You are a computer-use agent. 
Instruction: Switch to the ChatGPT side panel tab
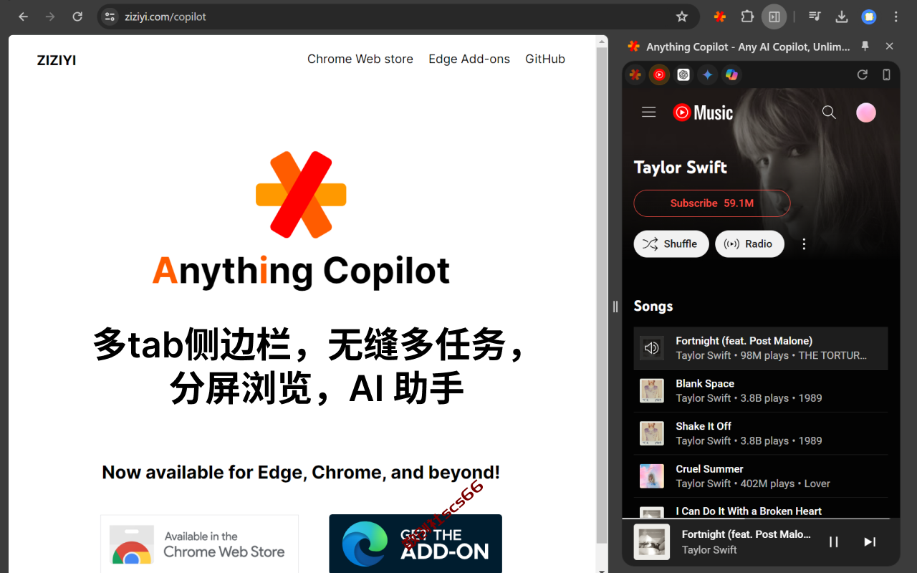(x=683, y=74)
